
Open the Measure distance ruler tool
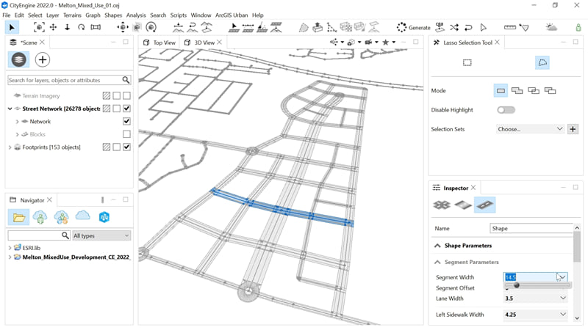pos(510,27)
